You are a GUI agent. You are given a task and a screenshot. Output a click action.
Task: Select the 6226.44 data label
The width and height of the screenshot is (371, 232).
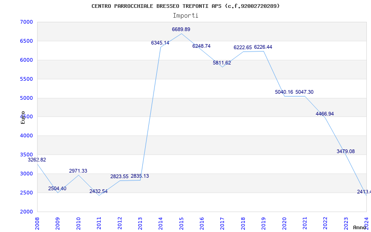coord(263,47)
